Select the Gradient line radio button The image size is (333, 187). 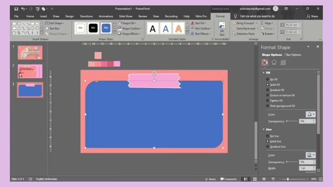267,146
